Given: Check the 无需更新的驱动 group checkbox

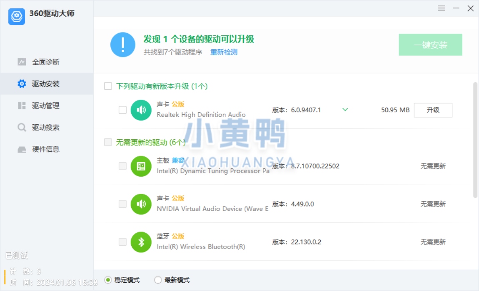Looking at the screenshot, I should pos(108,142).
